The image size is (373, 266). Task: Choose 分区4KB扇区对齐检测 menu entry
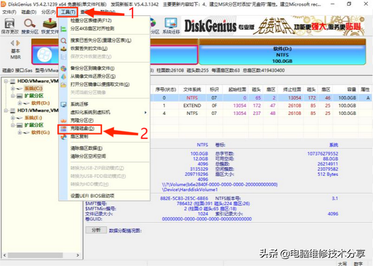pos(92,29)
